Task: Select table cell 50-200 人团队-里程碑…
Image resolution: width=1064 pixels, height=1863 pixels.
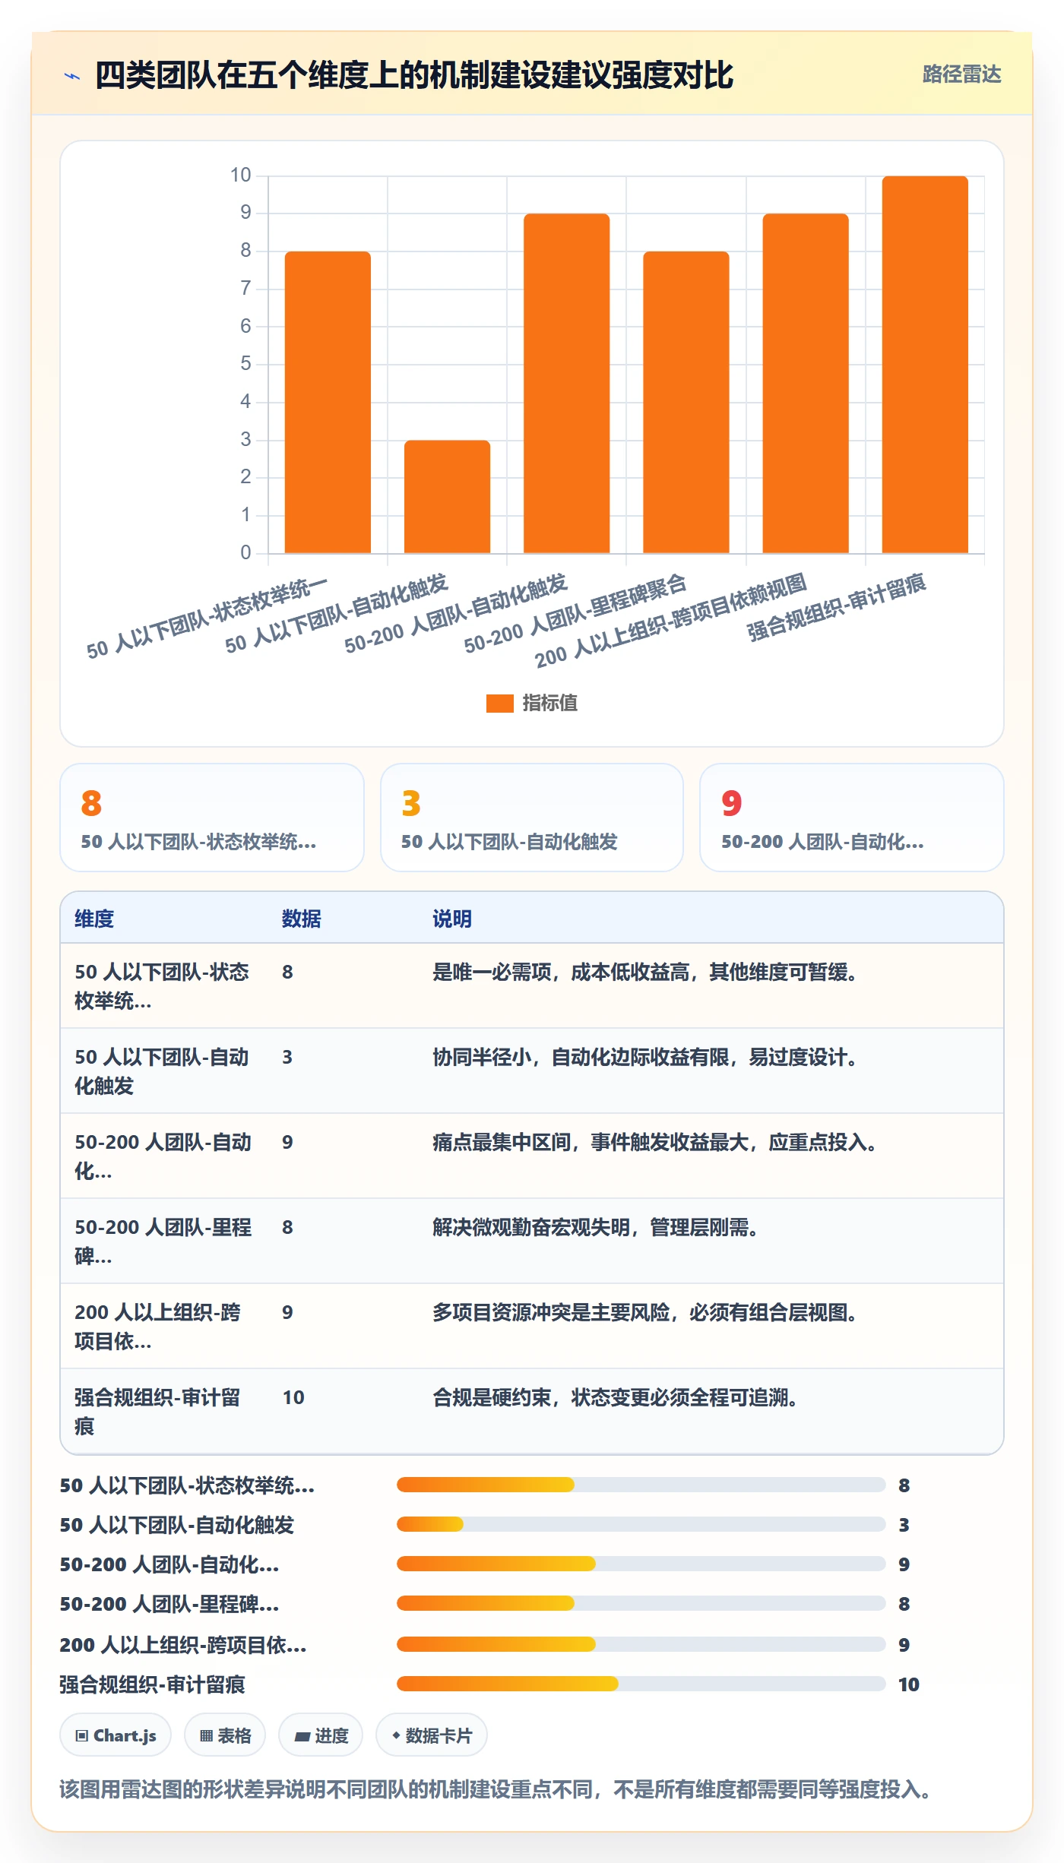Action: 163,1241
